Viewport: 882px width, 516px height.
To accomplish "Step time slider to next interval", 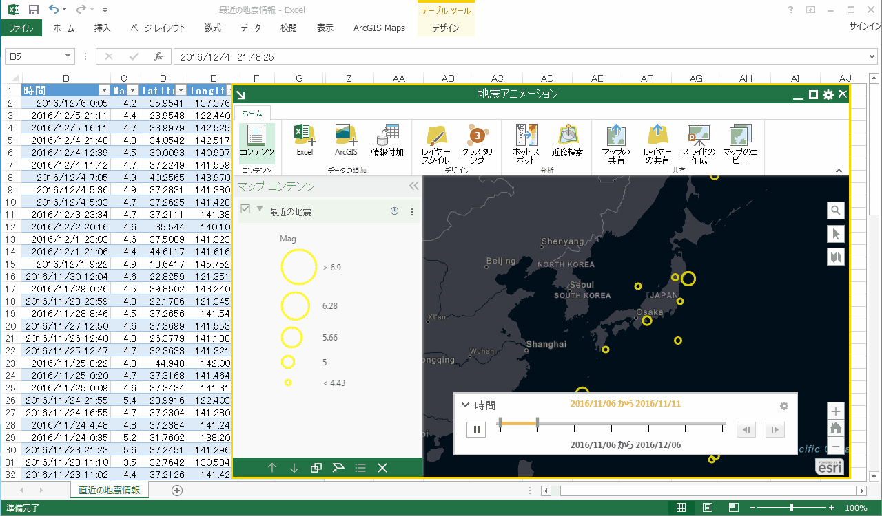I will tap(775, 430).
